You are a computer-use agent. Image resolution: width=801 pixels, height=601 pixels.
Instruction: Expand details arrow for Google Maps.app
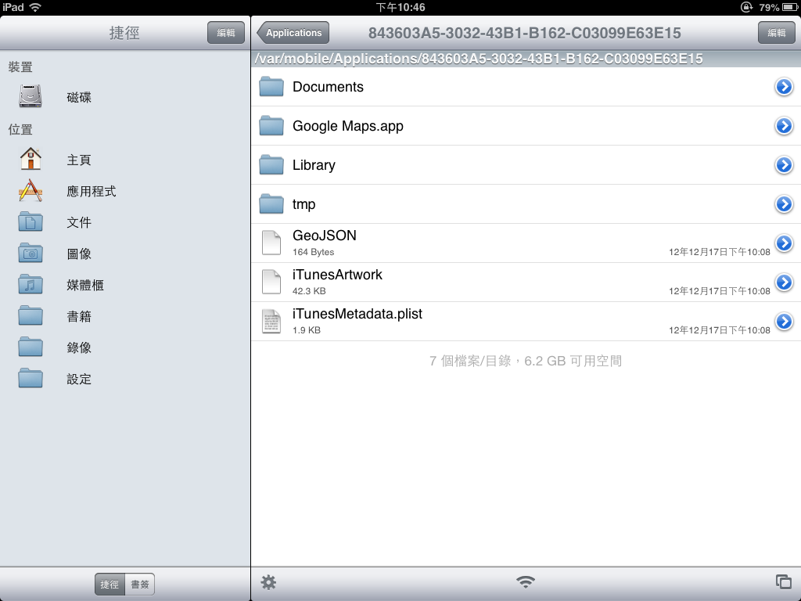(x=784, y=126)
